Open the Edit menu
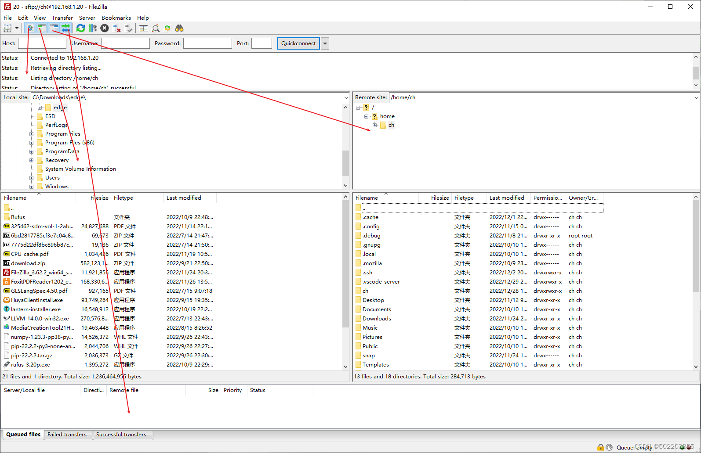 click(23, 18)
